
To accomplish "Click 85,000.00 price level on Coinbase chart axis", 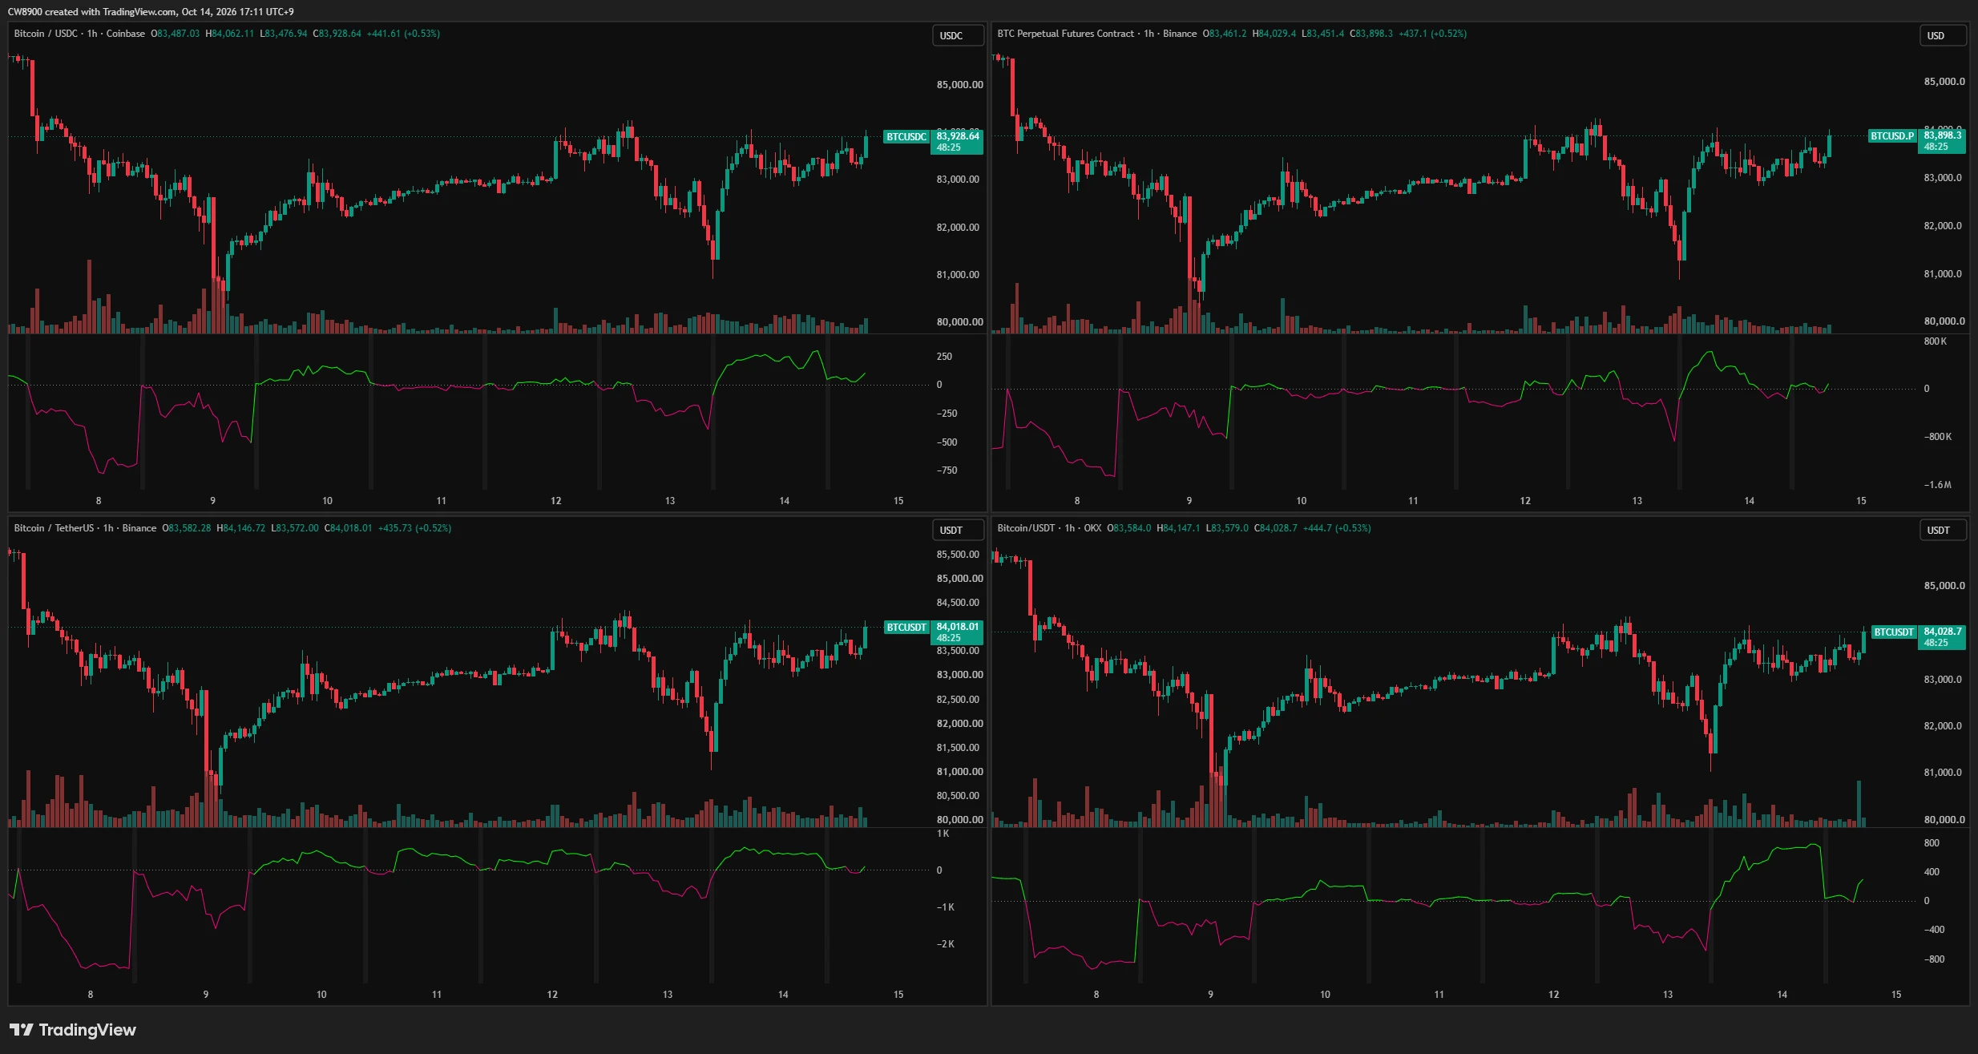I will (x=959, y=85).
